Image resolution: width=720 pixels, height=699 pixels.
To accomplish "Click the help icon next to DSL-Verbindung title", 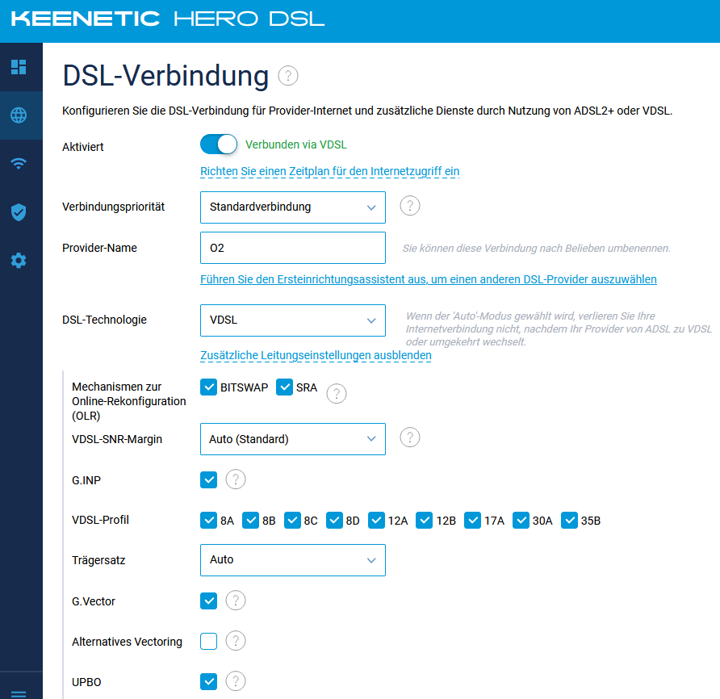I will coord(288,76).
